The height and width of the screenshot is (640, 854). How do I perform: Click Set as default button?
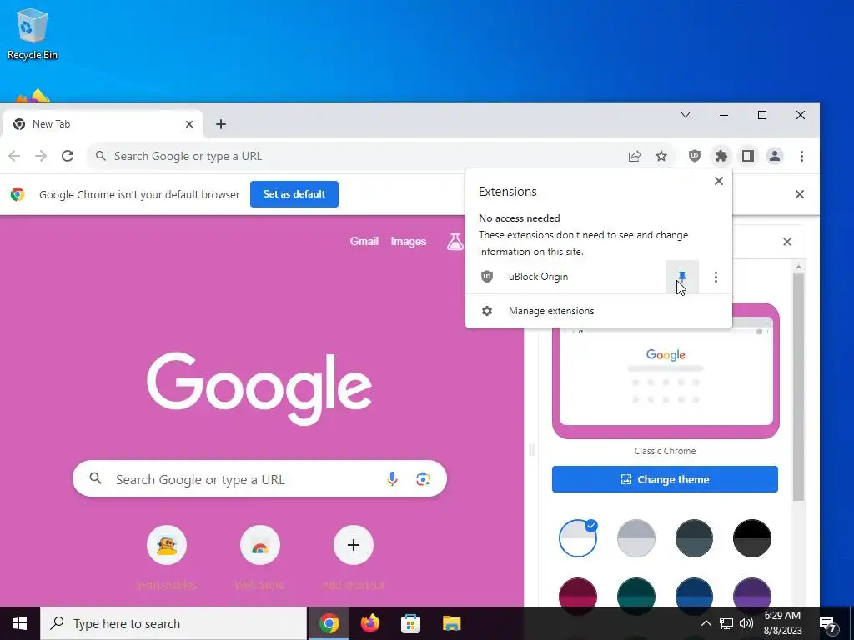point(294,194)
